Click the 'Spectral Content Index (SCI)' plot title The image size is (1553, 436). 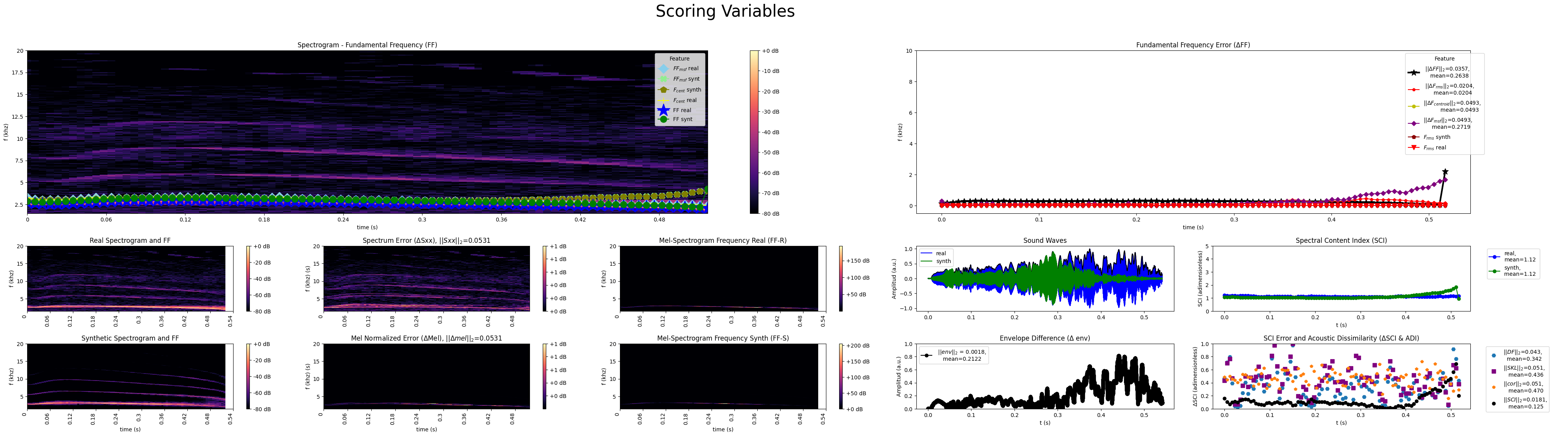coord(1341,240)
